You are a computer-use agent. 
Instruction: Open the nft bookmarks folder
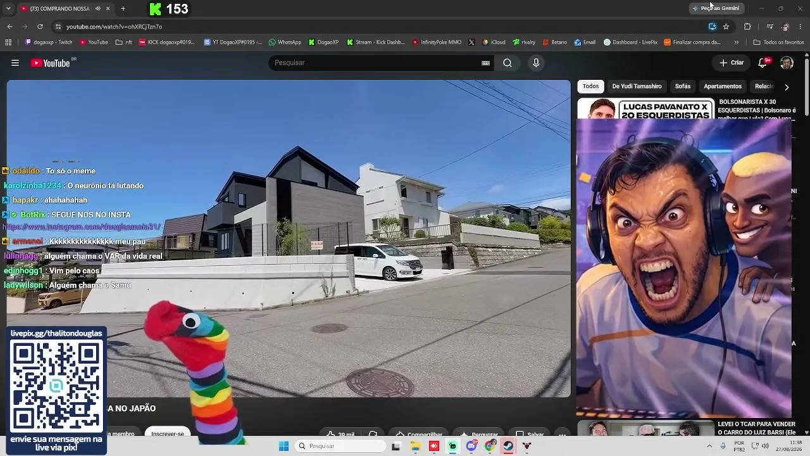(124, 42)
